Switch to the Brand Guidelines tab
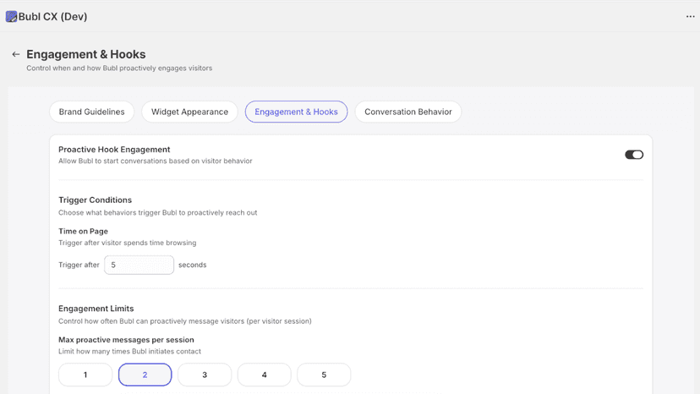Viewport: 700px width, 394px height. click(91, 112)
